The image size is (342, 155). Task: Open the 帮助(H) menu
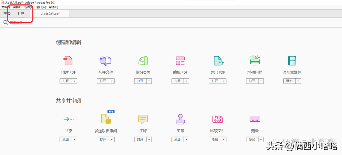pyautogui.click(x=53, y=7)
